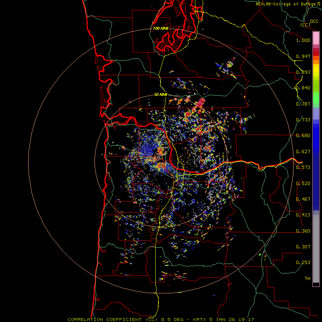The height and width of the screenshot is (322, 322).
Task: Click the 50 NMI range ring label
Action: tap(161, 94)
